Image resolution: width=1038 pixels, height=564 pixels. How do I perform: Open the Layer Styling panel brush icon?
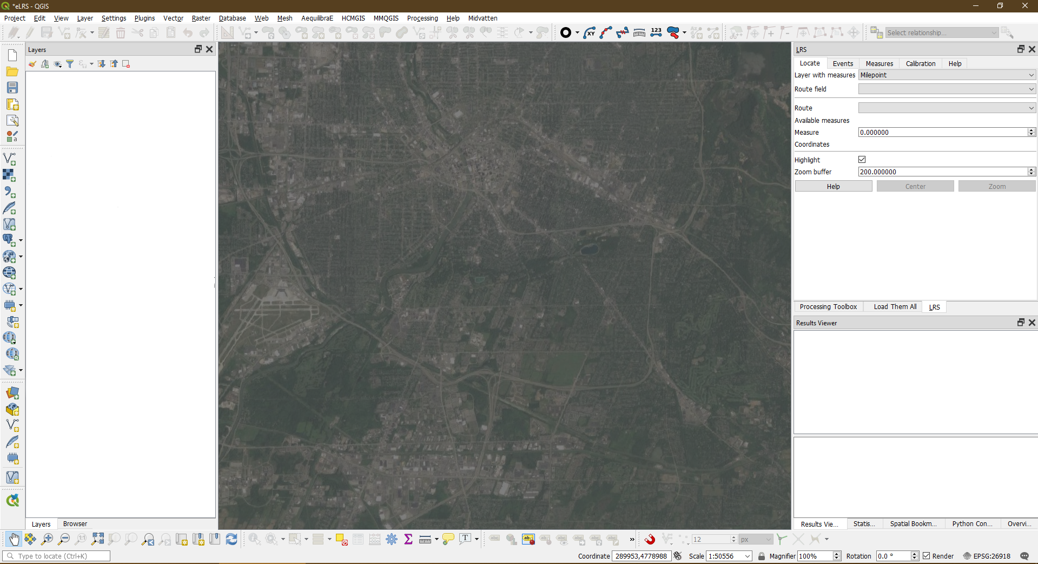(x=32, y=64)
